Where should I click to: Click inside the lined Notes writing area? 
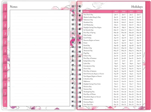(40, 58)
